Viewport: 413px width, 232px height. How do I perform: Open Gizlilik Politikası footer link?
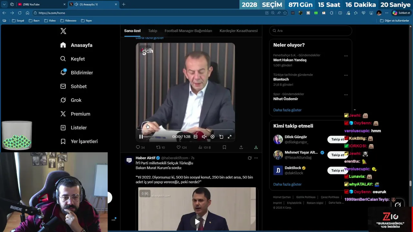pos(306,197)
